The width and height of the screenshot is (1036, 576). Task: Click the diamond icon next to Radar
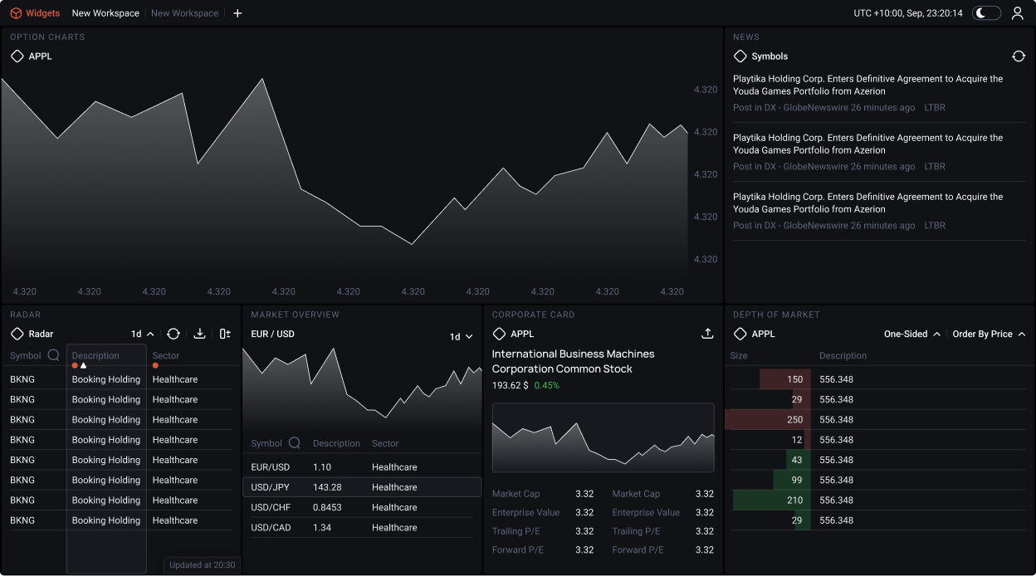(x=17, y=334)
